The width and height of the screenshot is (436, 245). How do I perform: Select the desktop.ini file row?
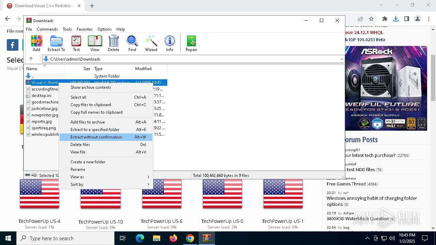pos(42,96)
